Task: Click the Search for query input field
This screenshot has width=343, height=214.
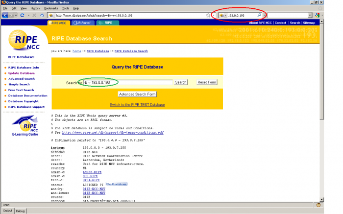Action: (x=128, y=82)
